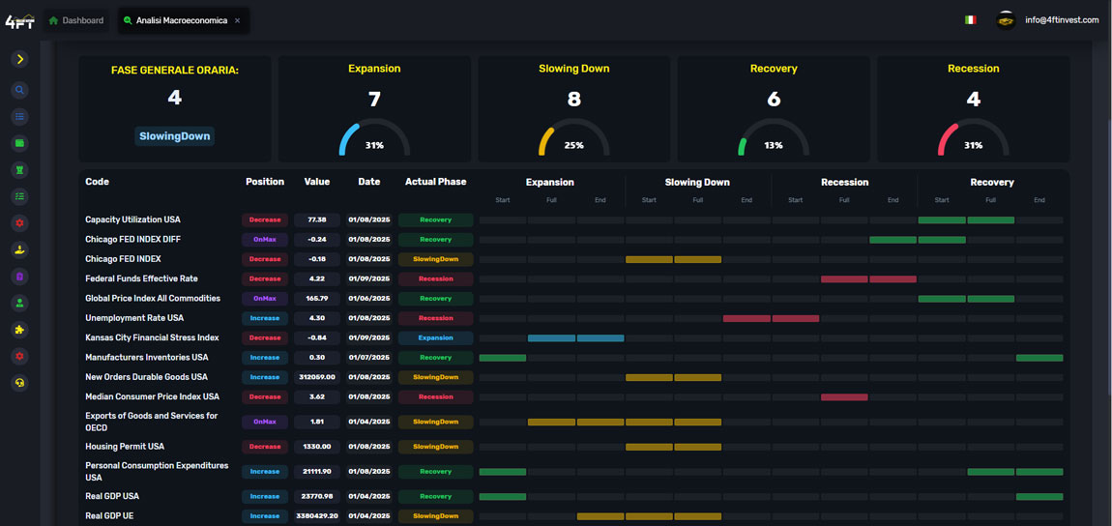Switch to the Dashboard tab

(76, 20)
